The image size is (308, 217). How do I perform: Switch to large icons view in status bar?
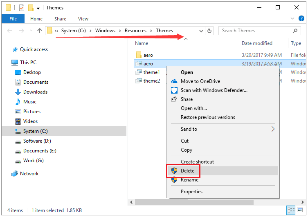pyautogui.click(x=301, y=210)
